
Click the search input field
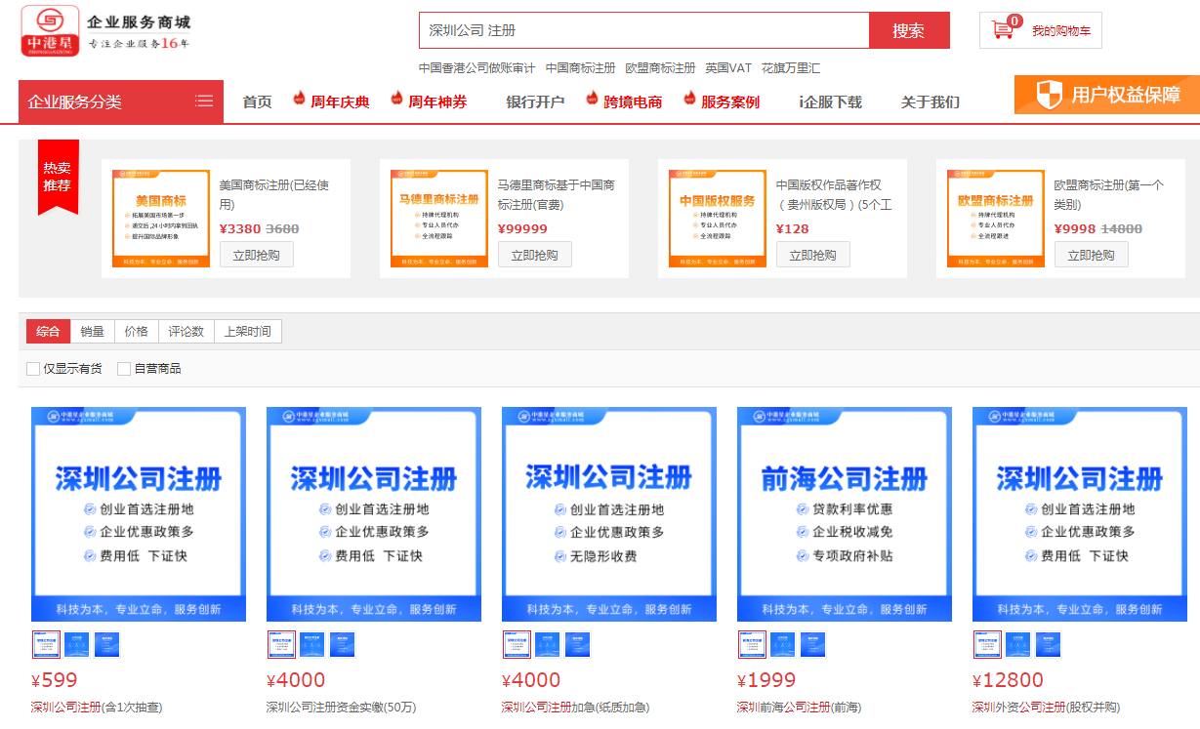tap(643, 30)
